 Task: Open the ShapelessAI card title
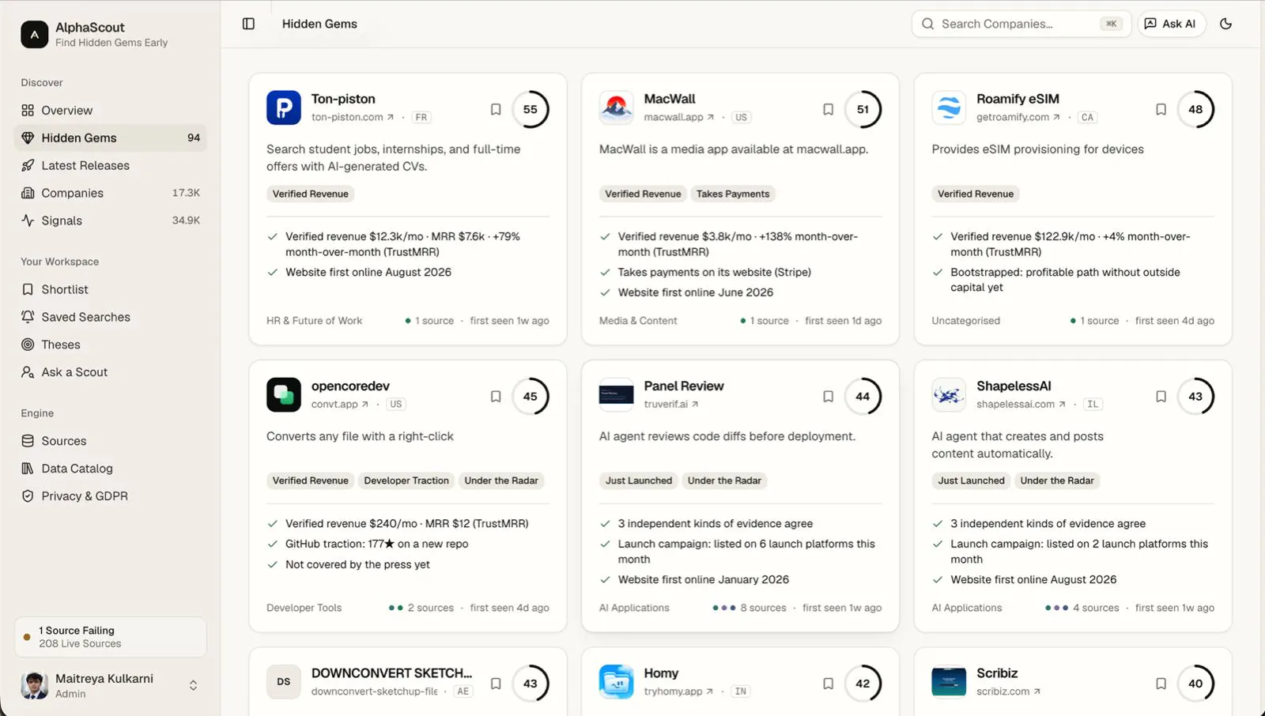tap(1014, 386)
